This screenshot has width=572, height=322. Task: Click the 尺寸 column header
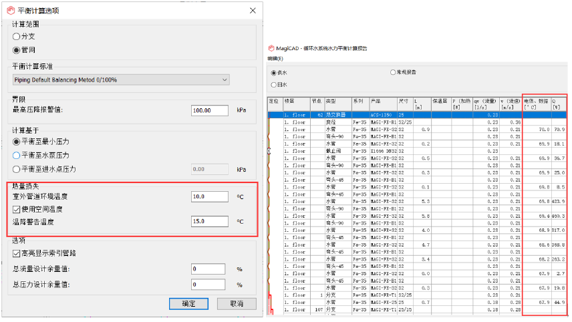(x=405, y=104)
